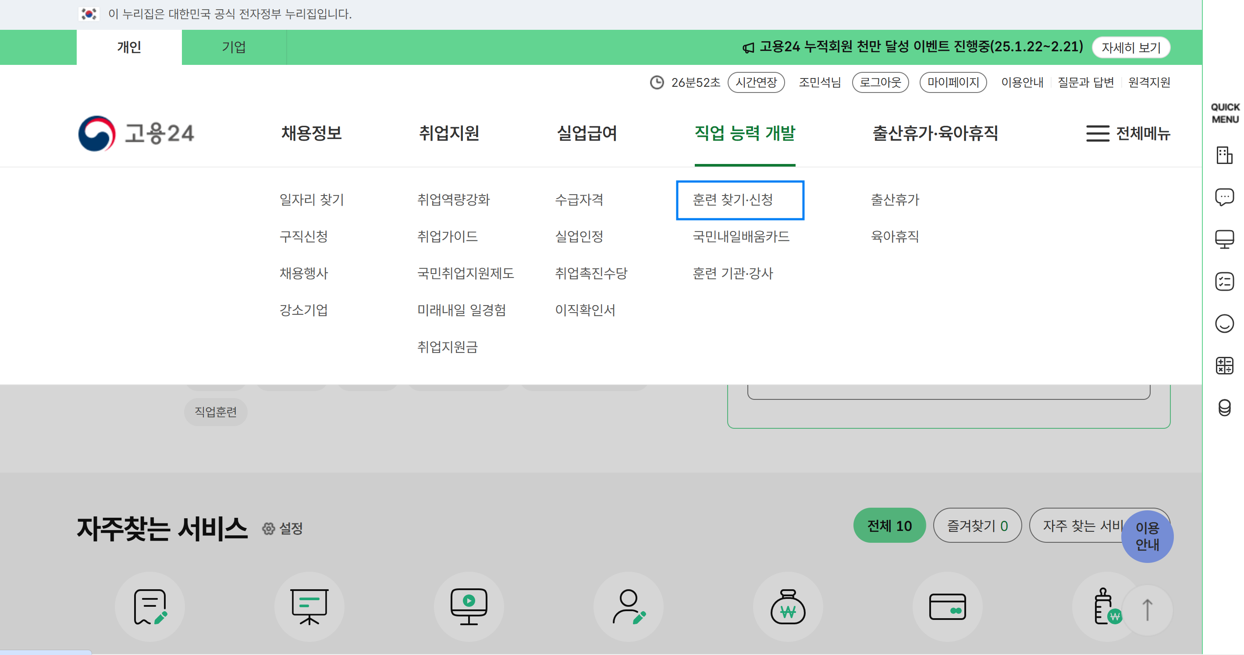Click the coin stack Quick Menu icon

tap(1224, 407)
